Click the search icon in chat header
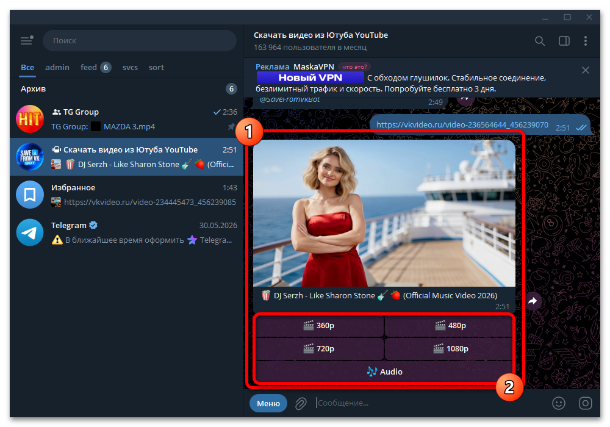This screenshot has height=427, width=610. pyautogui.click(x=540, y=41)
